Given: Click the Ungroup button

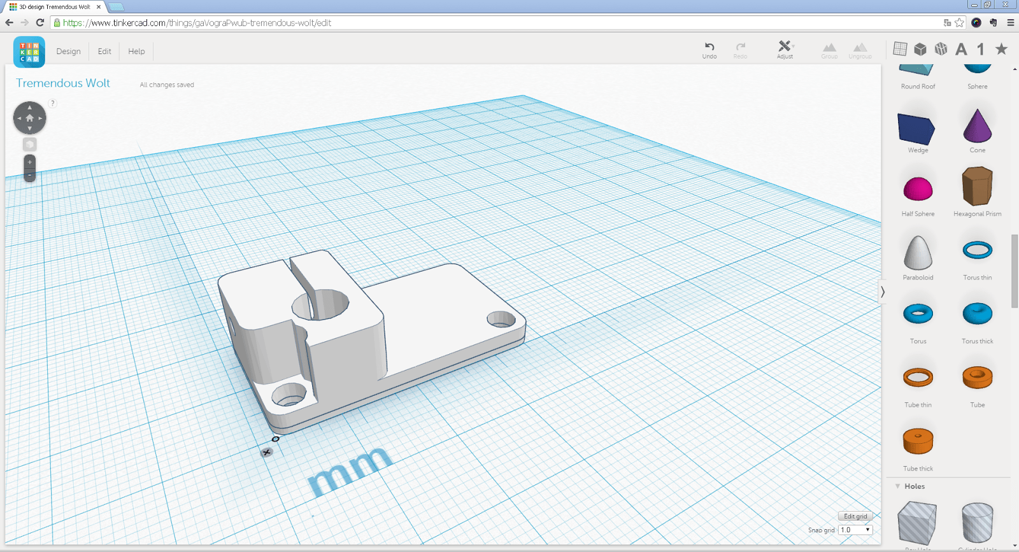Looking at the screenshot, I should [x=860, y=51].
